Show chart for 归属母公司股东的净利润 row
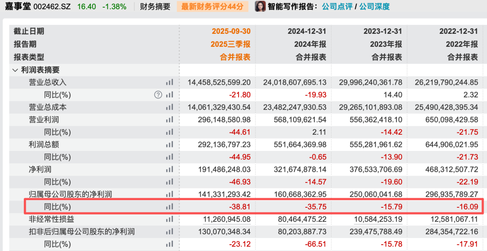Screen dimensions: 487x251 point(170,194)
